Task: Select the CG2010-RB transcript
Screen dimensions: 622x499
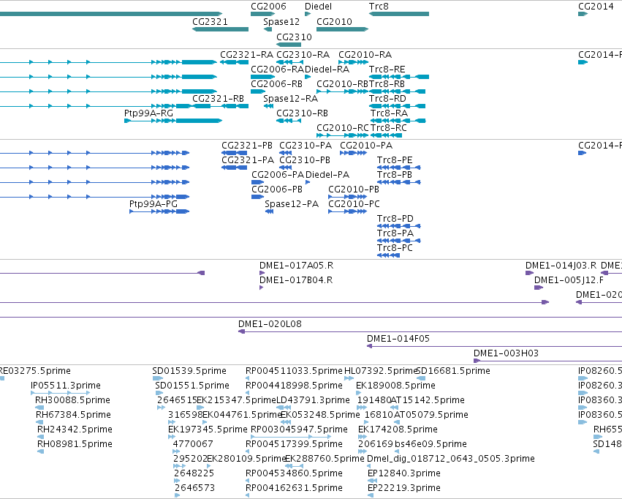Action: [x=342, y=91]
